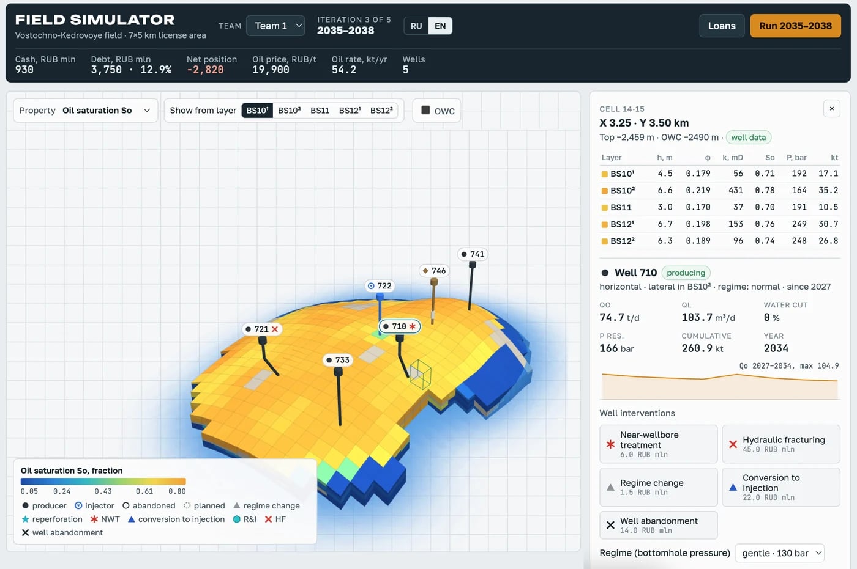Image resolution: width=857 pixels, height=569 pixels.
Task: Select well 721 marker on the map
Action: (x=262, y=329)
